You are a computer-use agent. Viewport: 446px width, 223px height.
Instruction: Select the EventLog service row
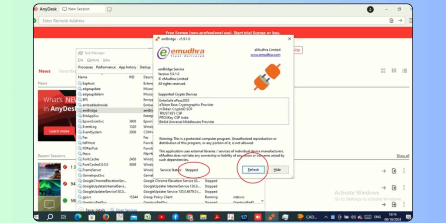115,127
